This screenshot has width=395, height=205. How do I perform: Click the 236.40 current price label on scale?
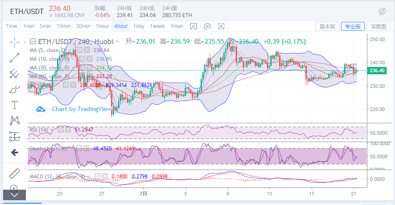tap(377, 70)
